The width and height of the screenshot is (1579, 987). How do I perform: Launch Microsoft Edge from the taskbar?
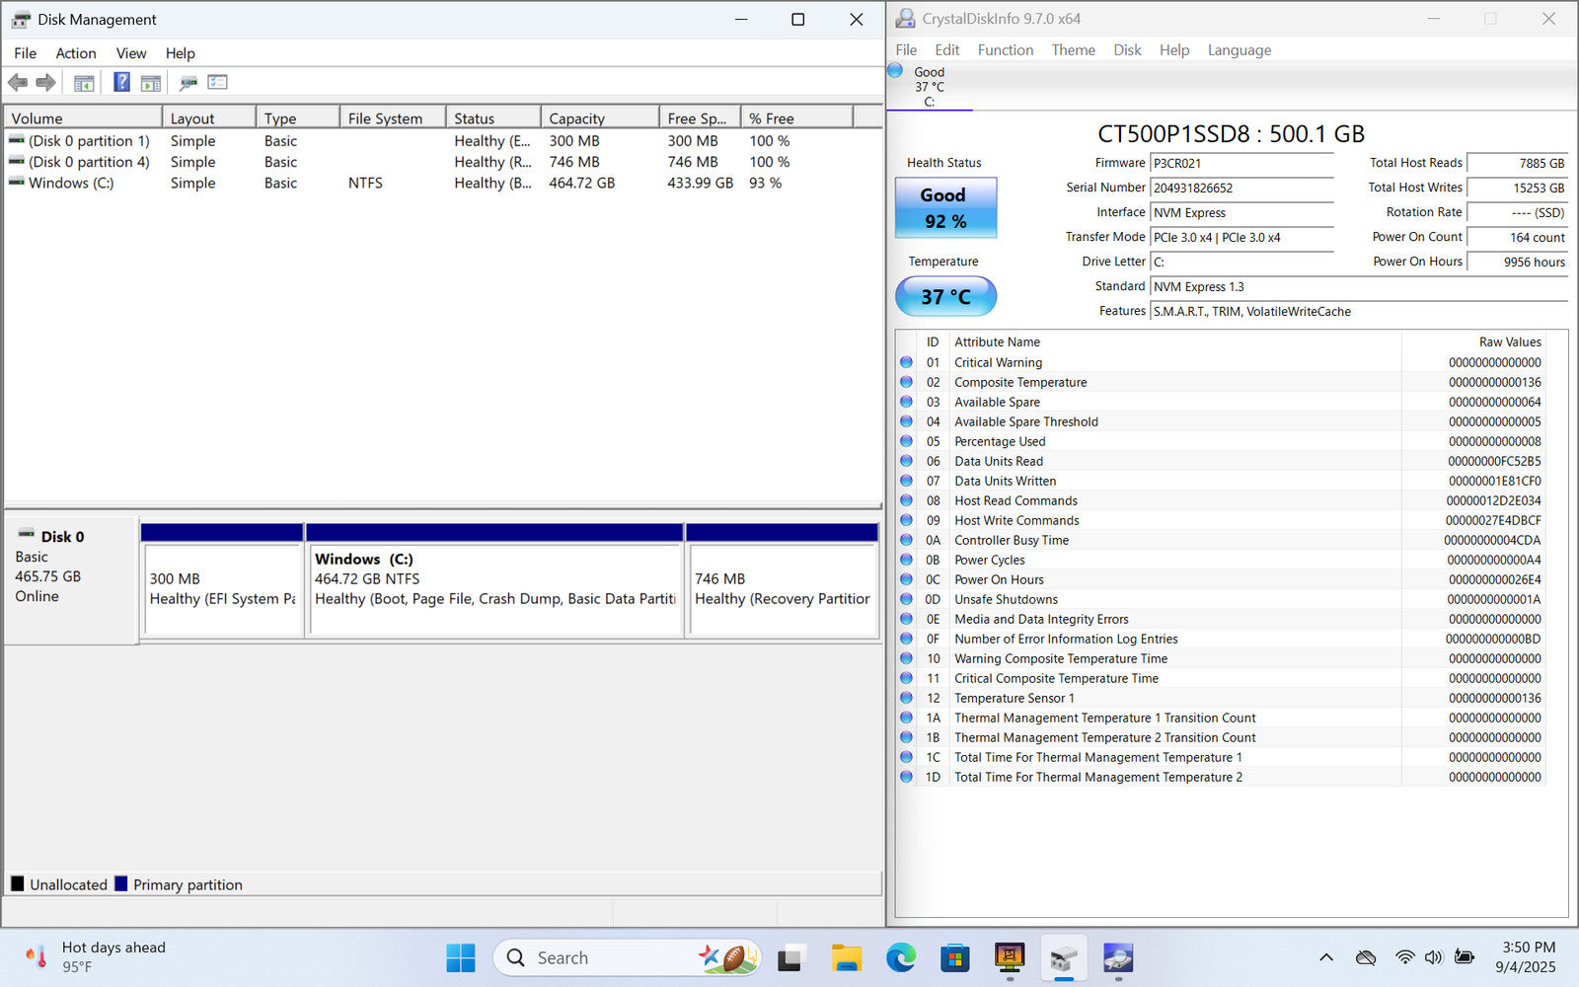900,957
